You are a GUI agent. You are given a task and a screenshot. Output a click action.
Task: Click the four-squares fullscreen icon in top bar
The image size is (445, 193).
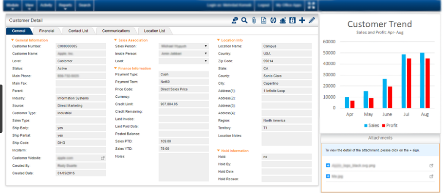tap(311, 5)
